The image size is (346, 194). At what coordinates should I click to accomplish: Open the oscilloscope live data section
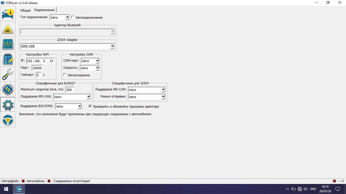[x=8, y=44]
